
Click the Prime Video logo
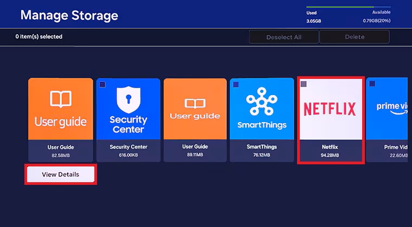[391, 107]
